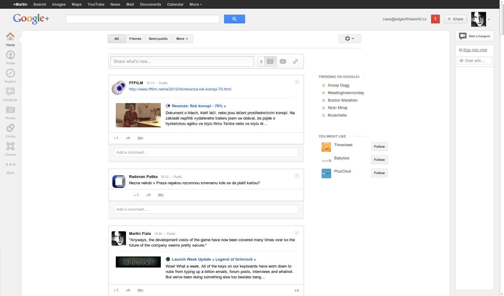Open the Grimrock banner thumbnail

click(138, 262)
